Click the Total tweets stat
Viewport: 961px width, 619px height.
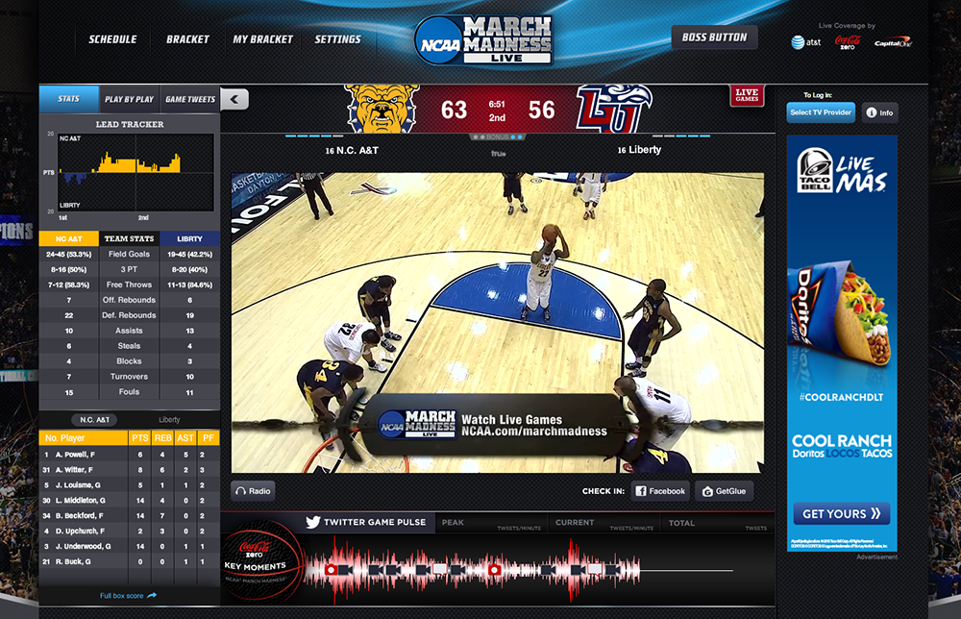(x=717, y=523)
